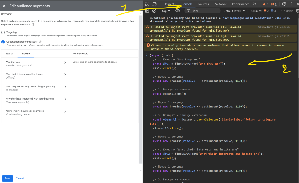Show the console sidebar panel
This screenshot has height=183, width=299.
pyautogui.click(x=147, y=11)
